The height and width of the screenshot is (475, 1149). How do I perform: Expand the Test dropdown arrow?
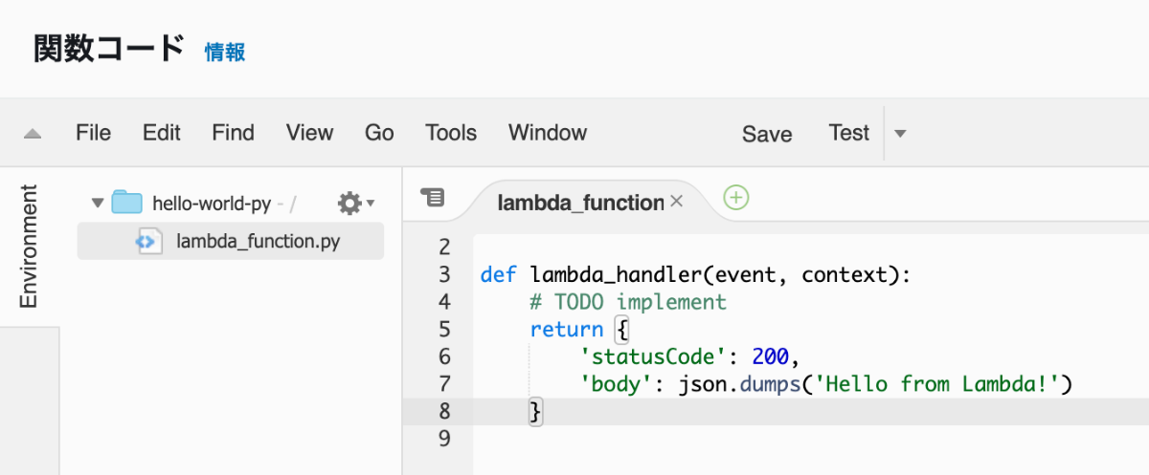899,134
